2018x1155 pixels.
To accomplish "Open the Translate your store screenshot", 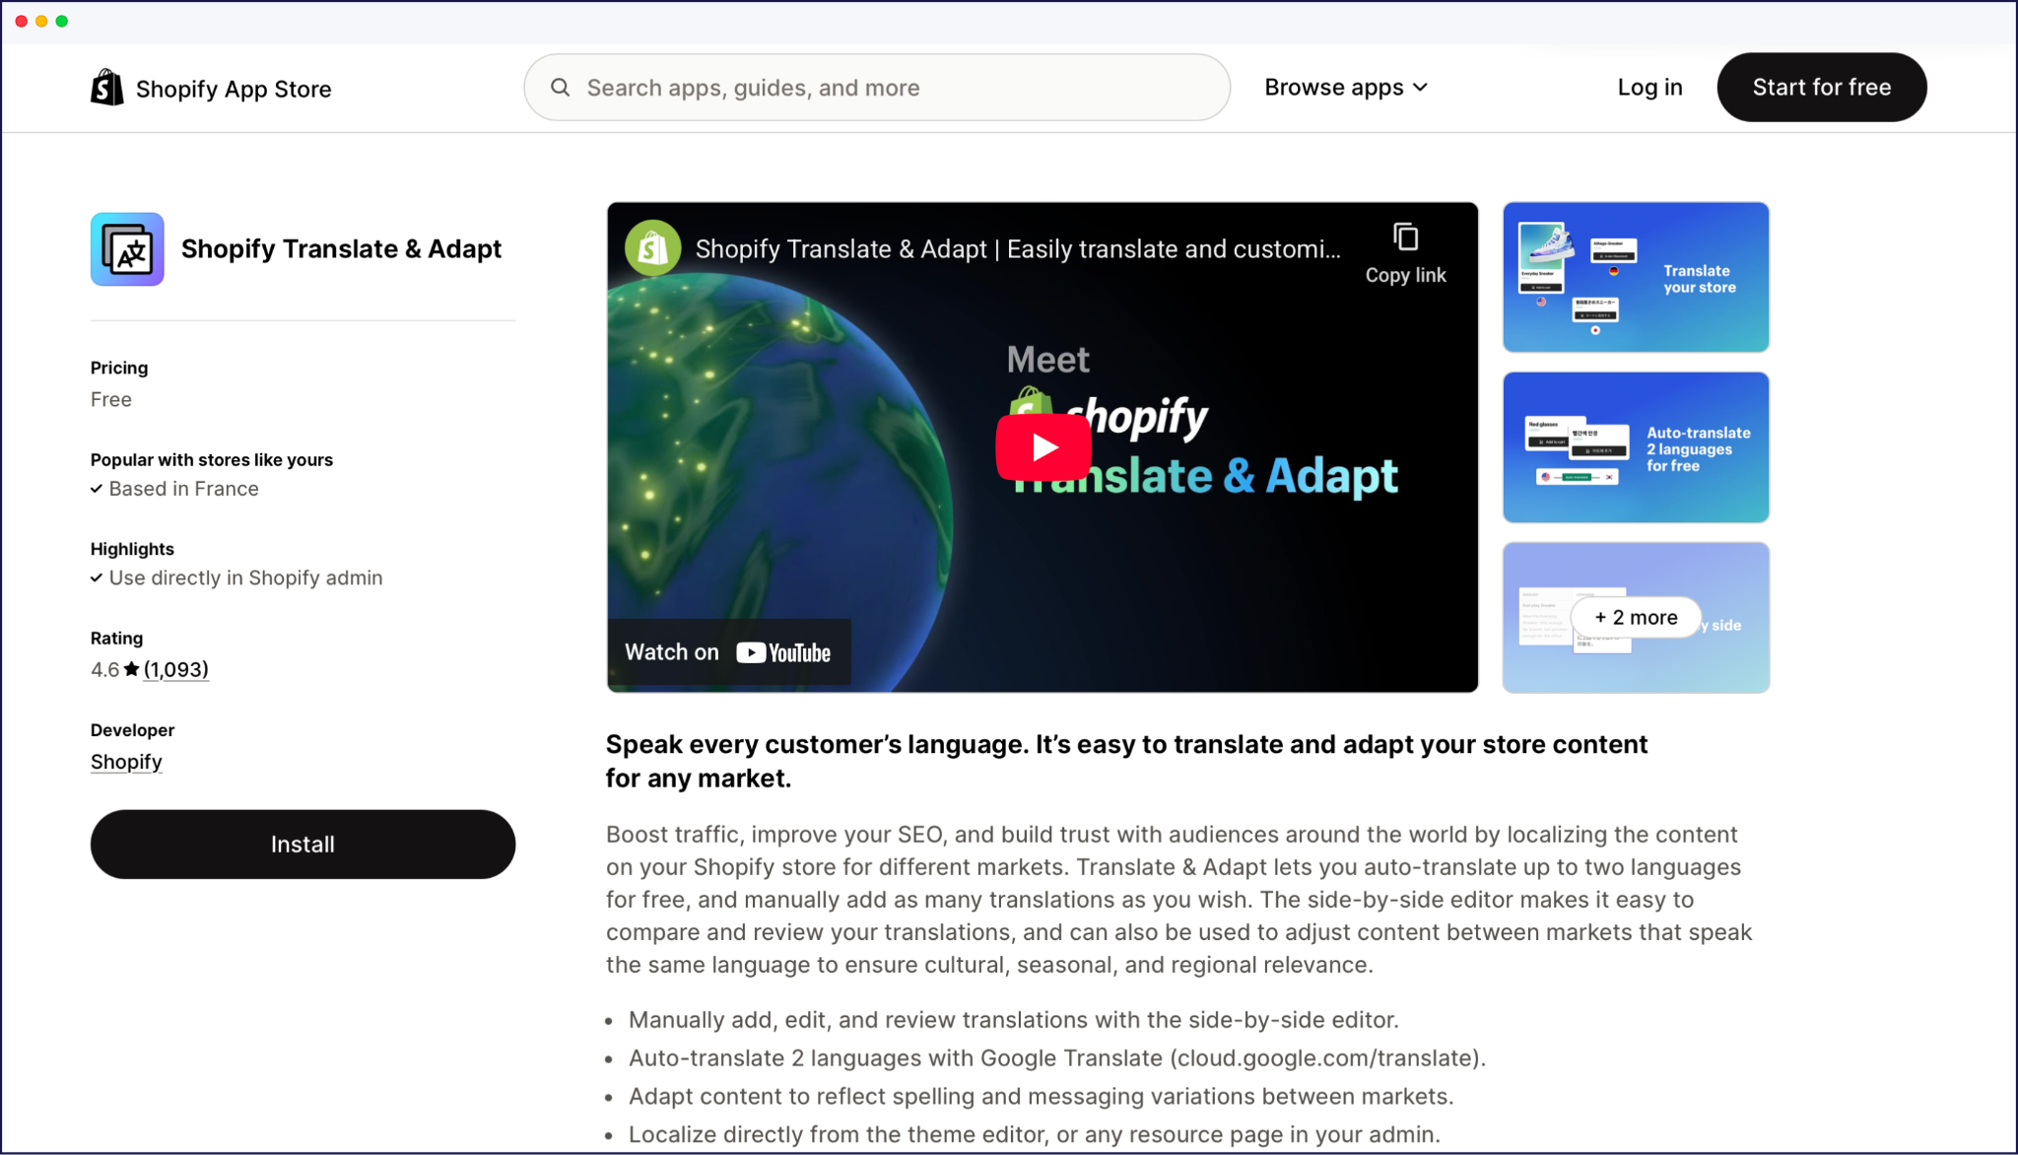I will tap(1635, 277).
